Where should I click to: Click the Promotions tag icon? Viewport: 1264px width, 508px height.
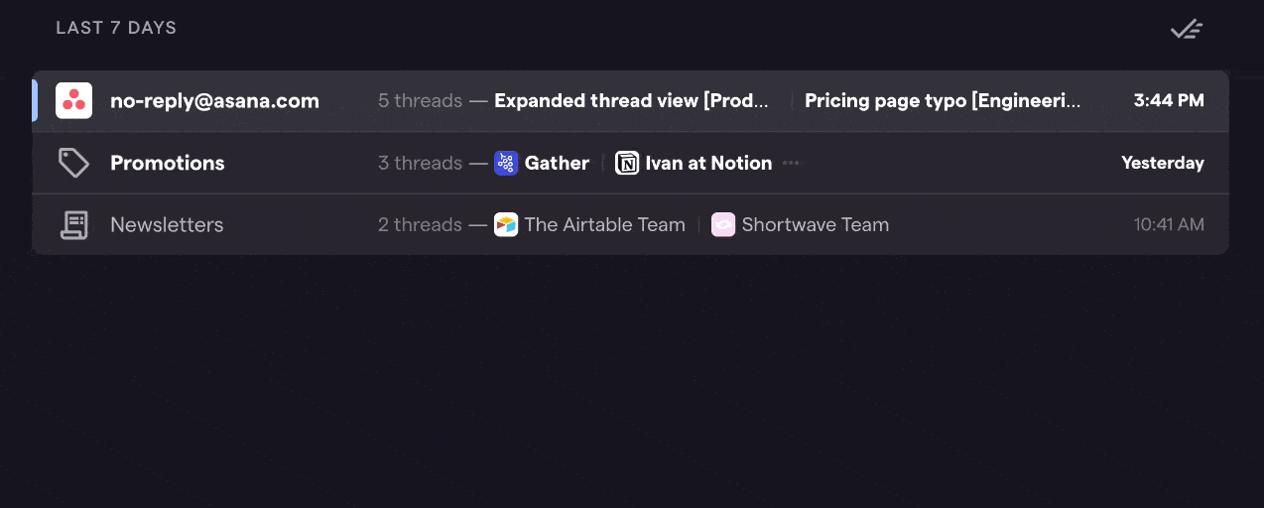pyautogui.click(x=73, y=163)
